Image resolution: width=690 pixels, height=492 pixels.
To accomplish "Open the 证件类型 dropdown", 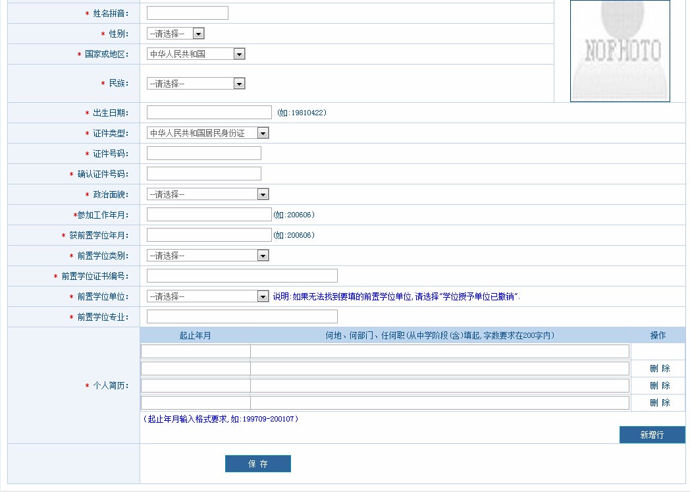I will point(207,133).
